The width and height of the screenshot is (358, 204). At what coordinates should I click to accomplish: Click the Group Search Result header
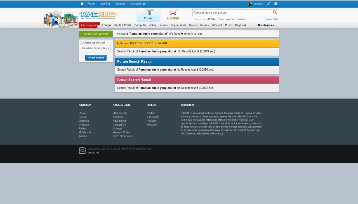coord(197,80)
